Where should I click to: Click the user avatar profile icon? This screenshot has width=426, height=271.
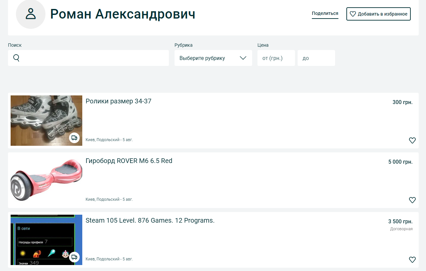point(31,14)
